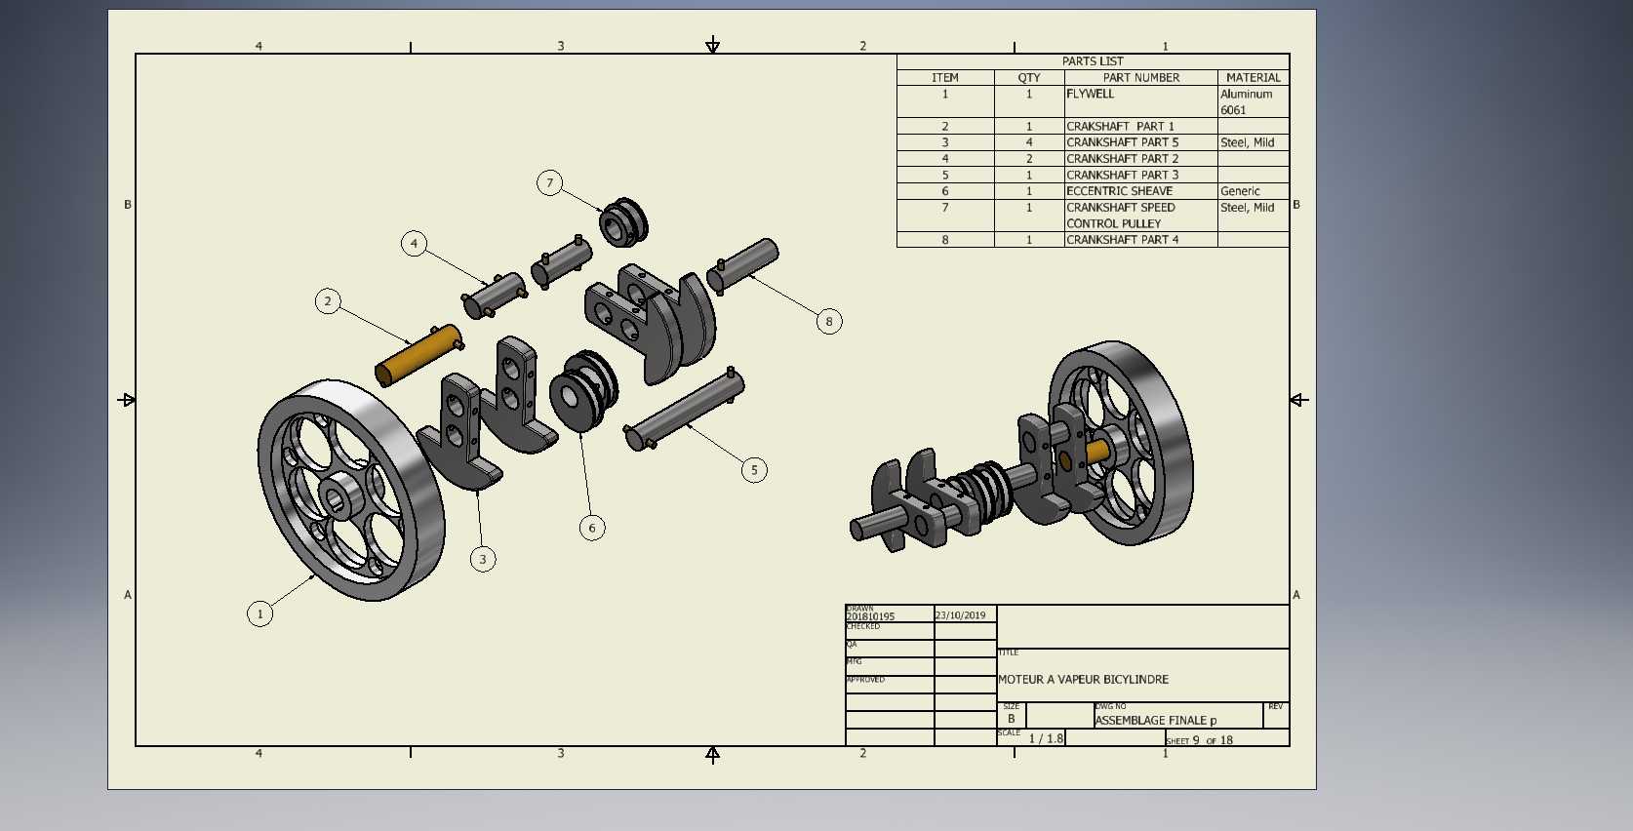Select balloon number 1 near the flywheel
The height and width of the screenshot is (831, 1633).
259,613
